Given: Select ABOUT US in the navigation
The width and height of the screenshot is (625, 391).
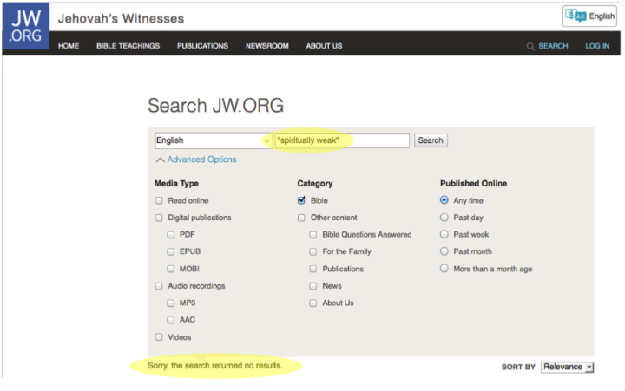Looking at the screenshot, I should click(324, 46).
